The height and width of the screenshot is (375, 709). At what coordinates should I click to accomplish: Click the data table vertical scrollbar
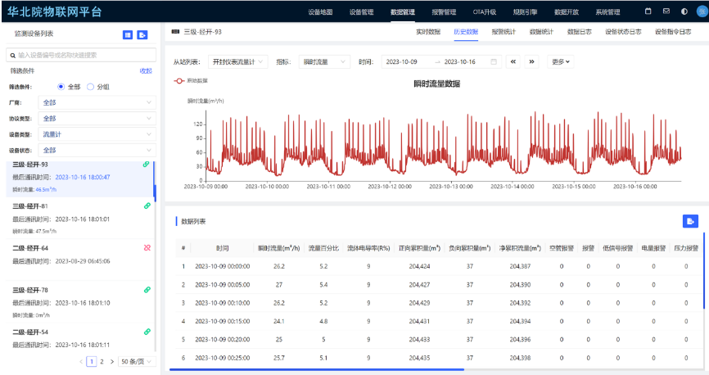[704, 270]
